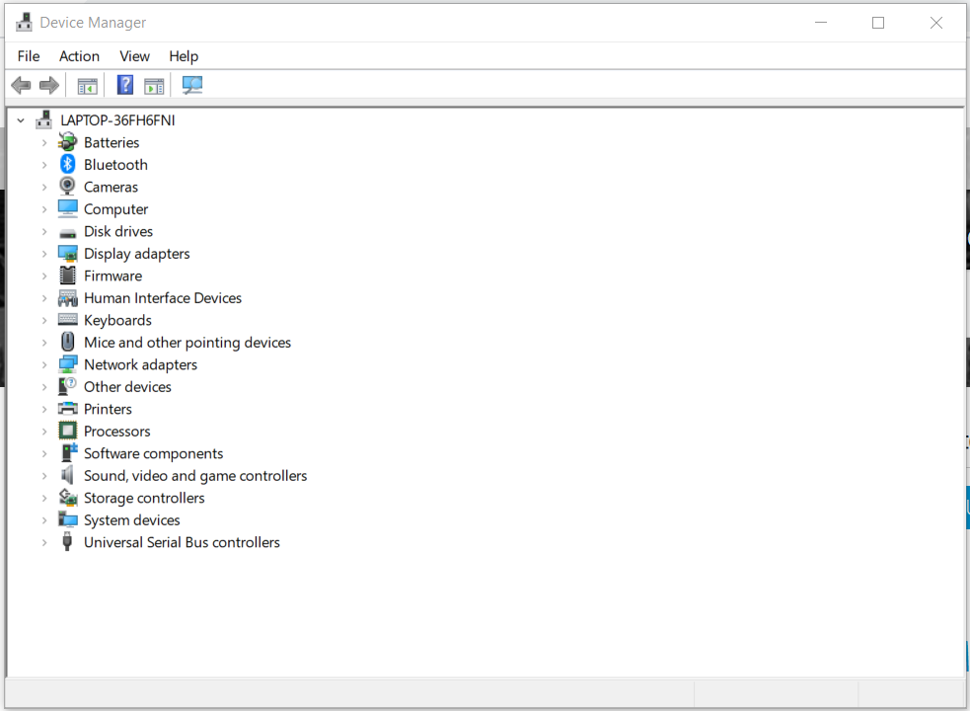Click the Show/Hide Console Tree toolbar icon
Viewport: 970px width, 711px height.
coord(86,85)
